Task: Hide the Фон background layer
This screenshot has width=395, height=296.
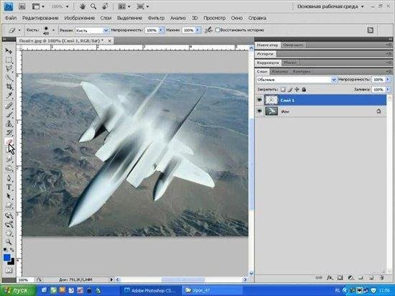Action: (259, 111)
